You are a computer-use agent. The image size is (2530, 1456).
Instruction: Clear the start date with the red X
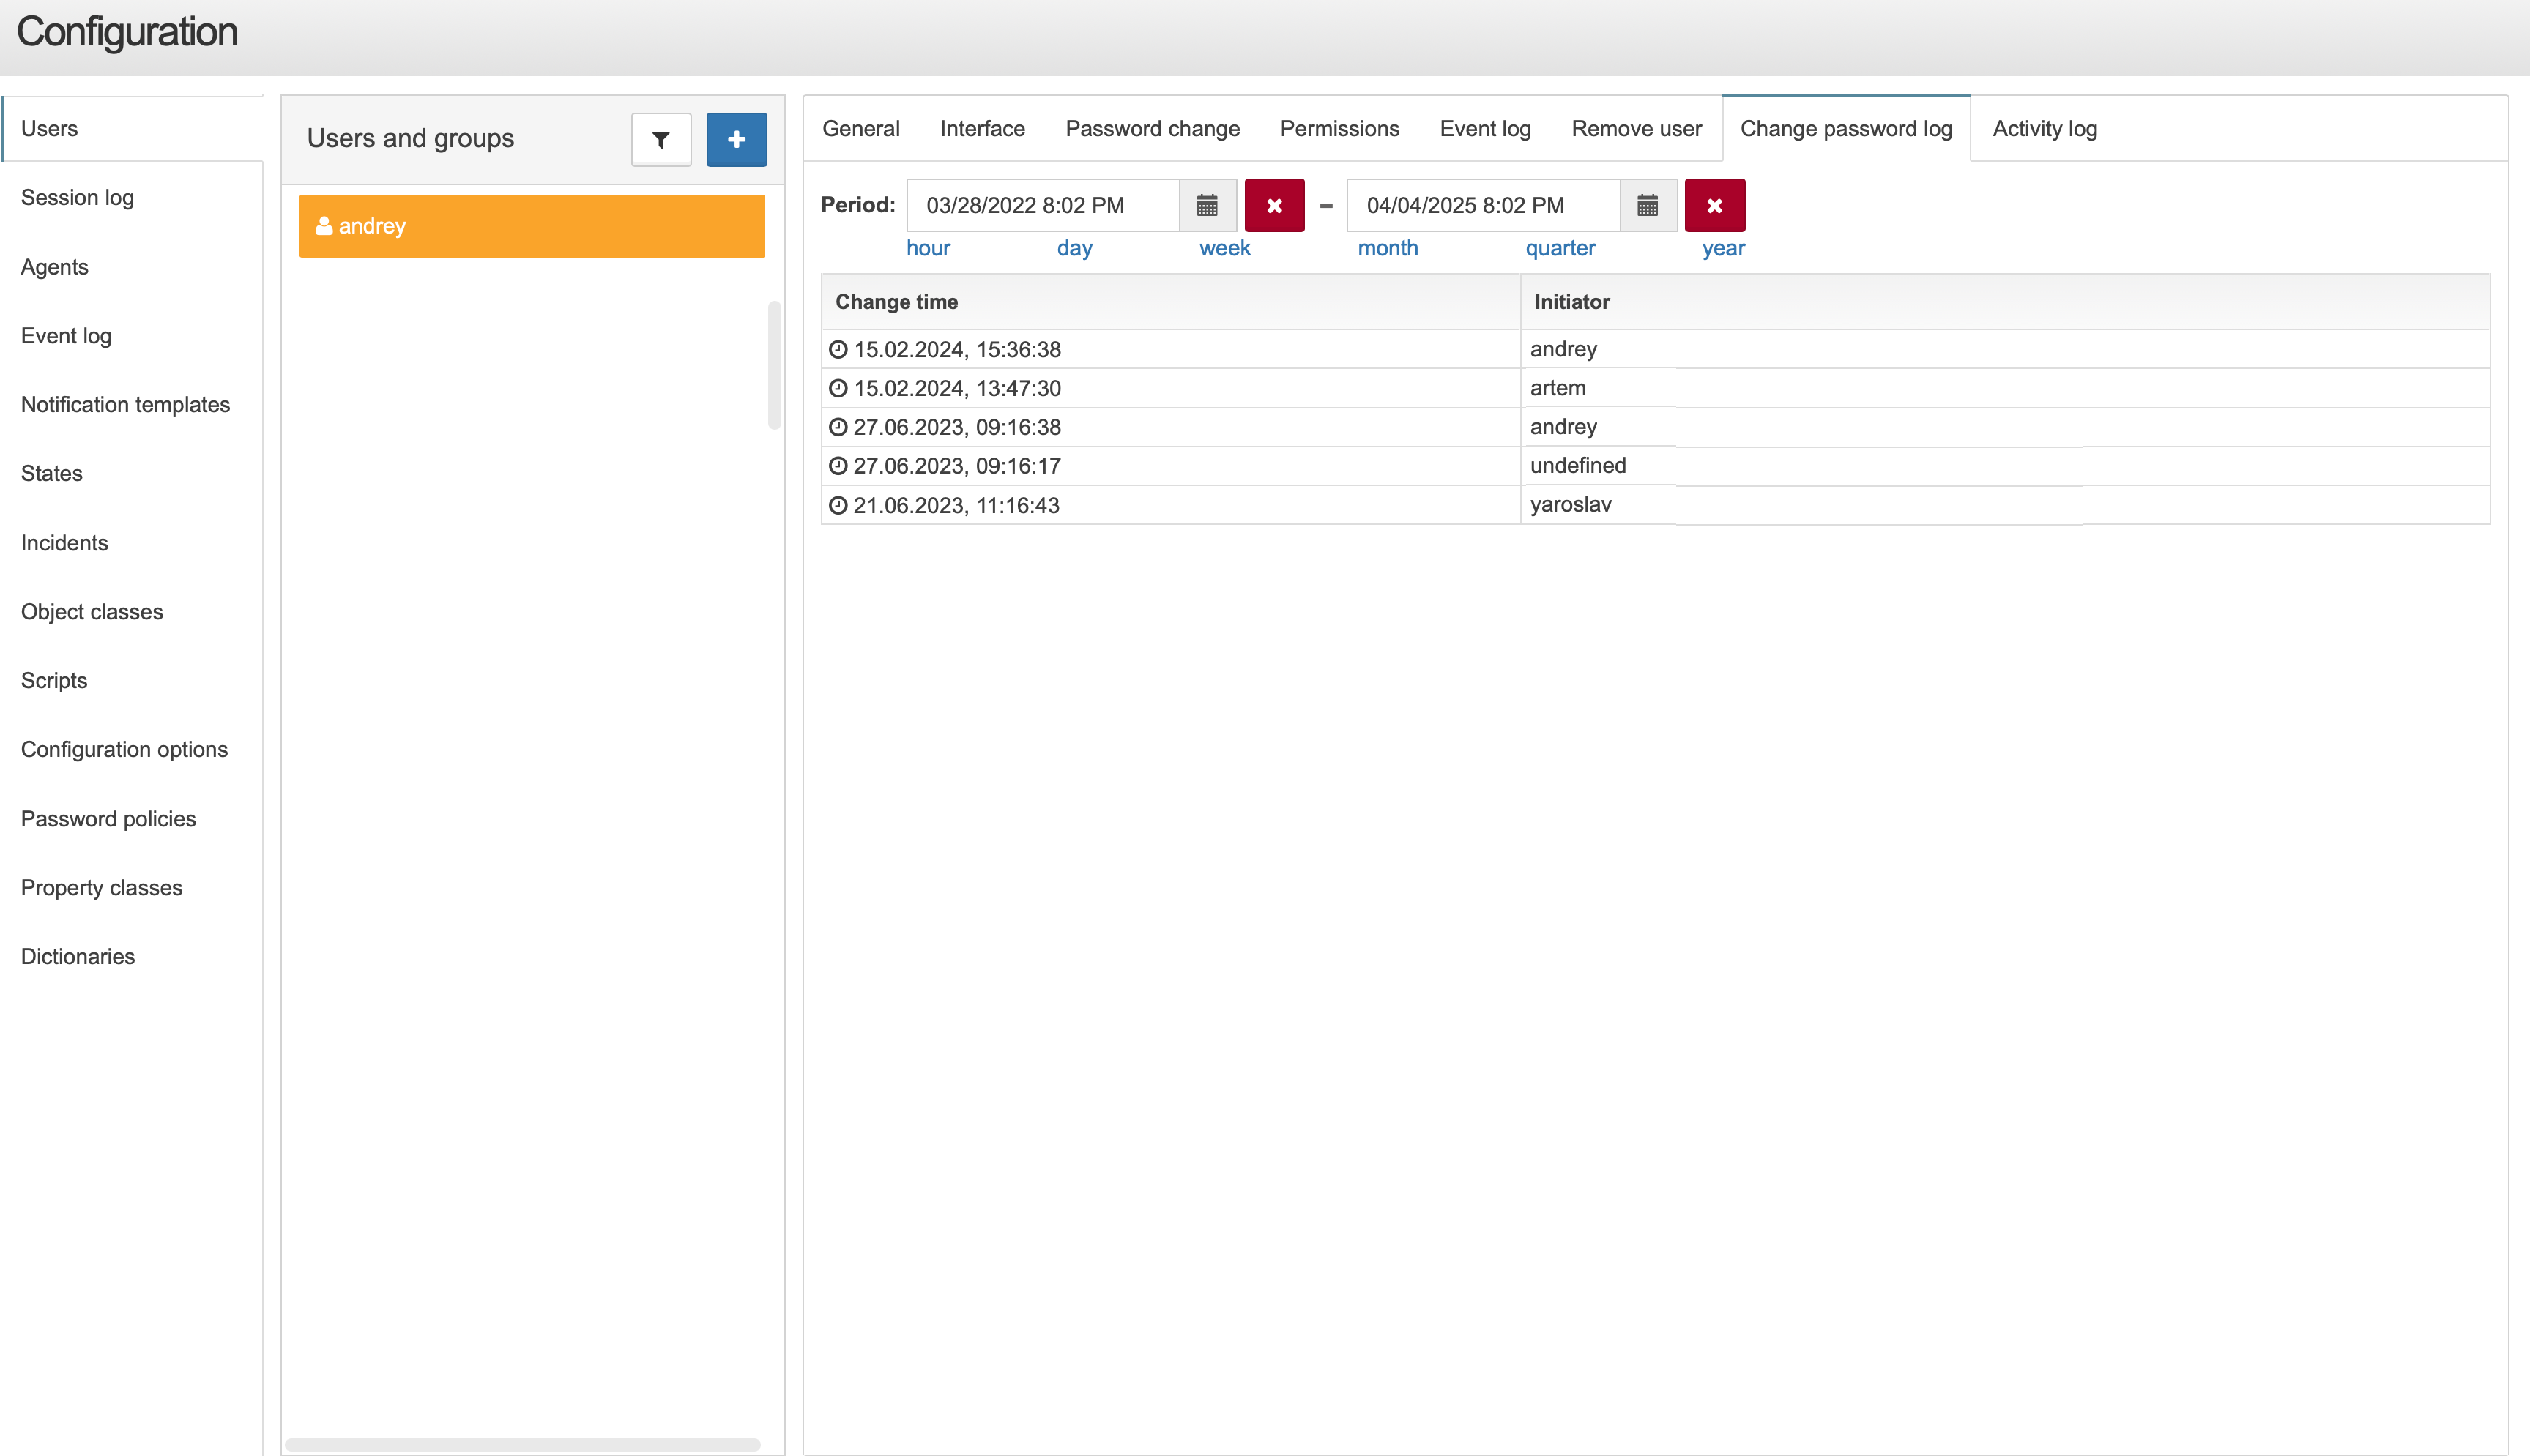tap(1274, 205)
